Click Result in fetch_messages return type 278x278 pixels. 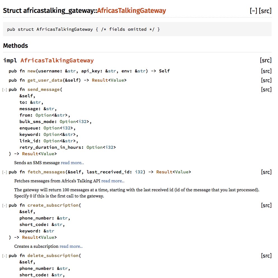[164, 172]
